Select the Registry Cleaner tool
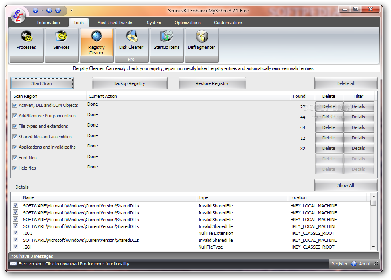391x280 pixels. [96, 45]
